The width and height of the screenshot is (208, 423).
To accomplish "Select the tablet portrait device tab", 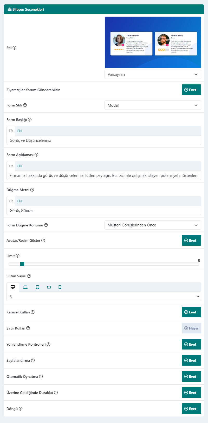I will (x=37, y=287).
